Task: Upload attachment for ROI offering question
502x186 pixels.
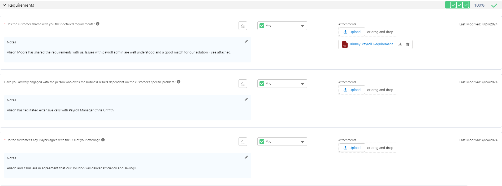Action: [352, 148]
